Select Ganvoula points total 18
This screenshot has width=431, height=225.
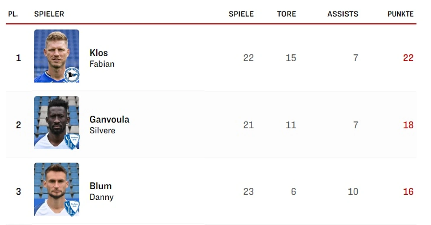coord(408,125)
